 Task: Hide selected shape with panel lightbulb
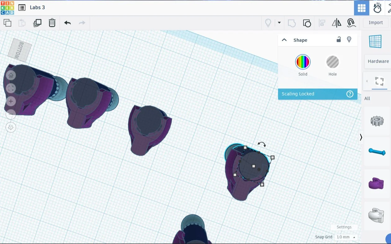click(x=349, y=39)
